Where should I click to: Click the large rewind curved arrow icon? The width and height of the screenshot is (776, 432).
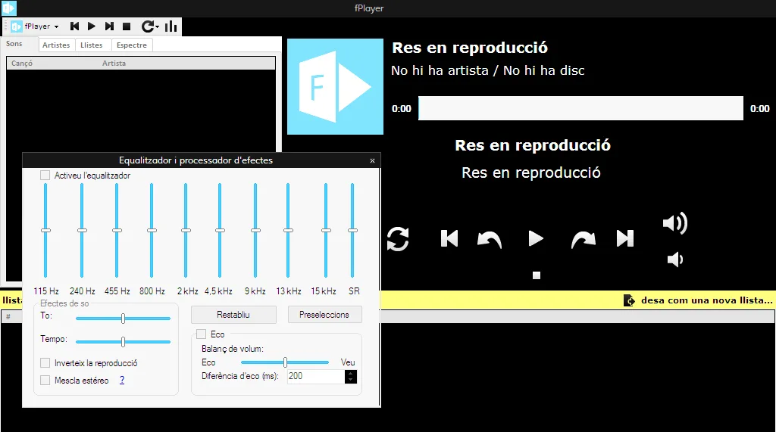490,240
